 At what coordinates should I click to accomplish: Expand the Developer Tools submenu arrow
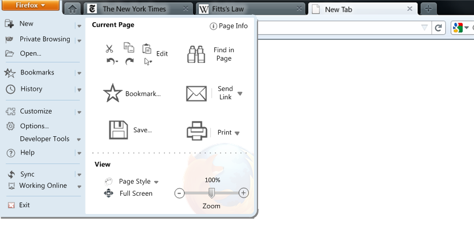[79, 140]
